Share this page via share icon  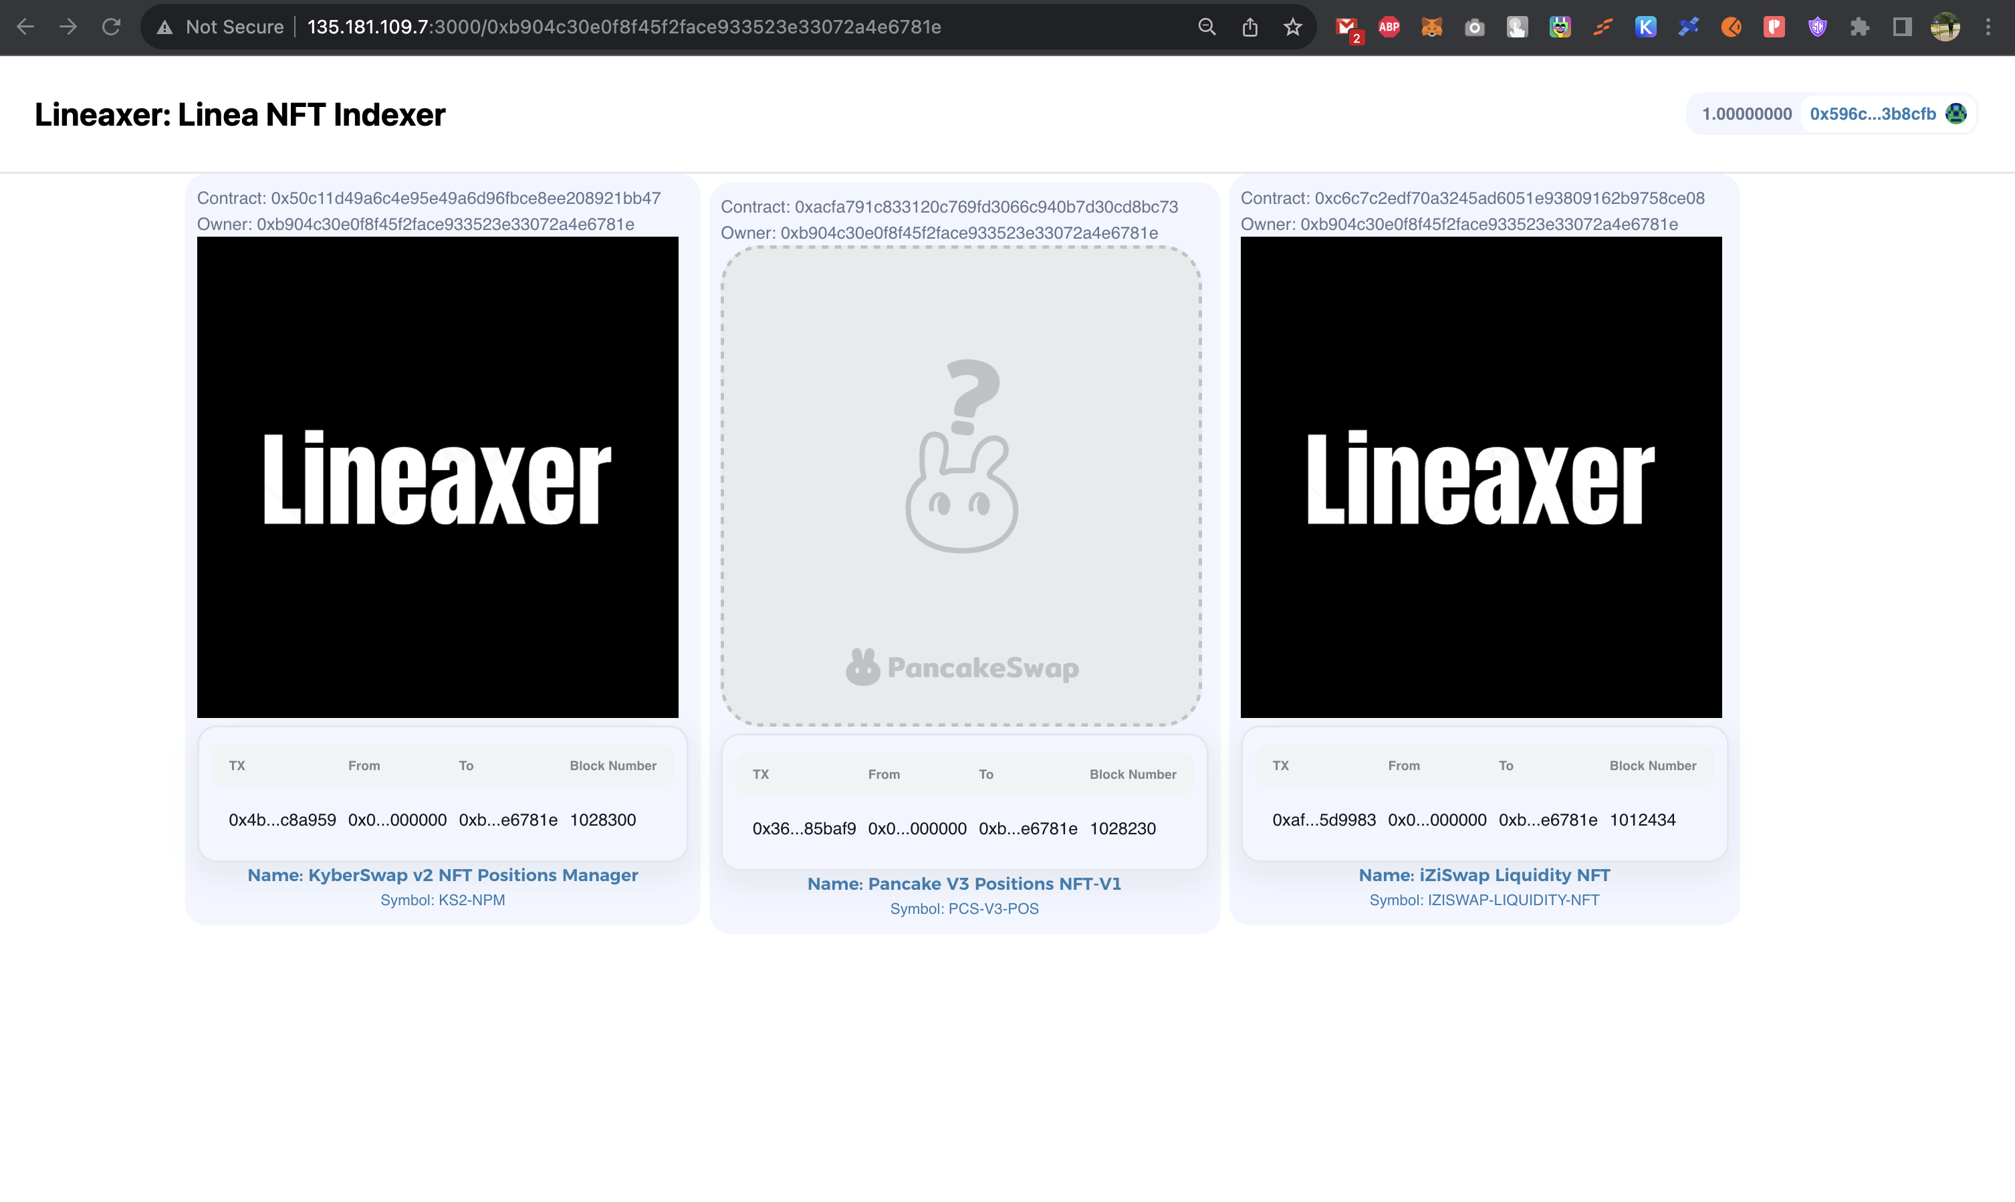click(x=1250, y=27)
